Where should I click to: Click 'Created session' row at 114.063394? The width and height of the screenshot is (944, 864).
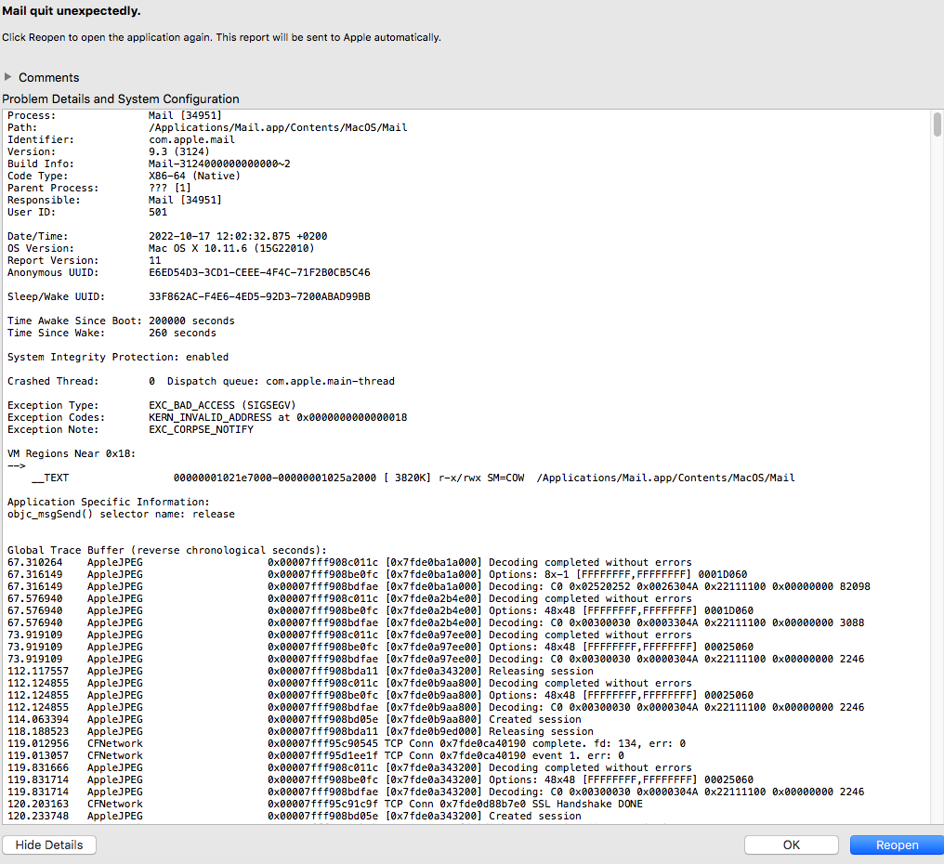pos(295,719)
